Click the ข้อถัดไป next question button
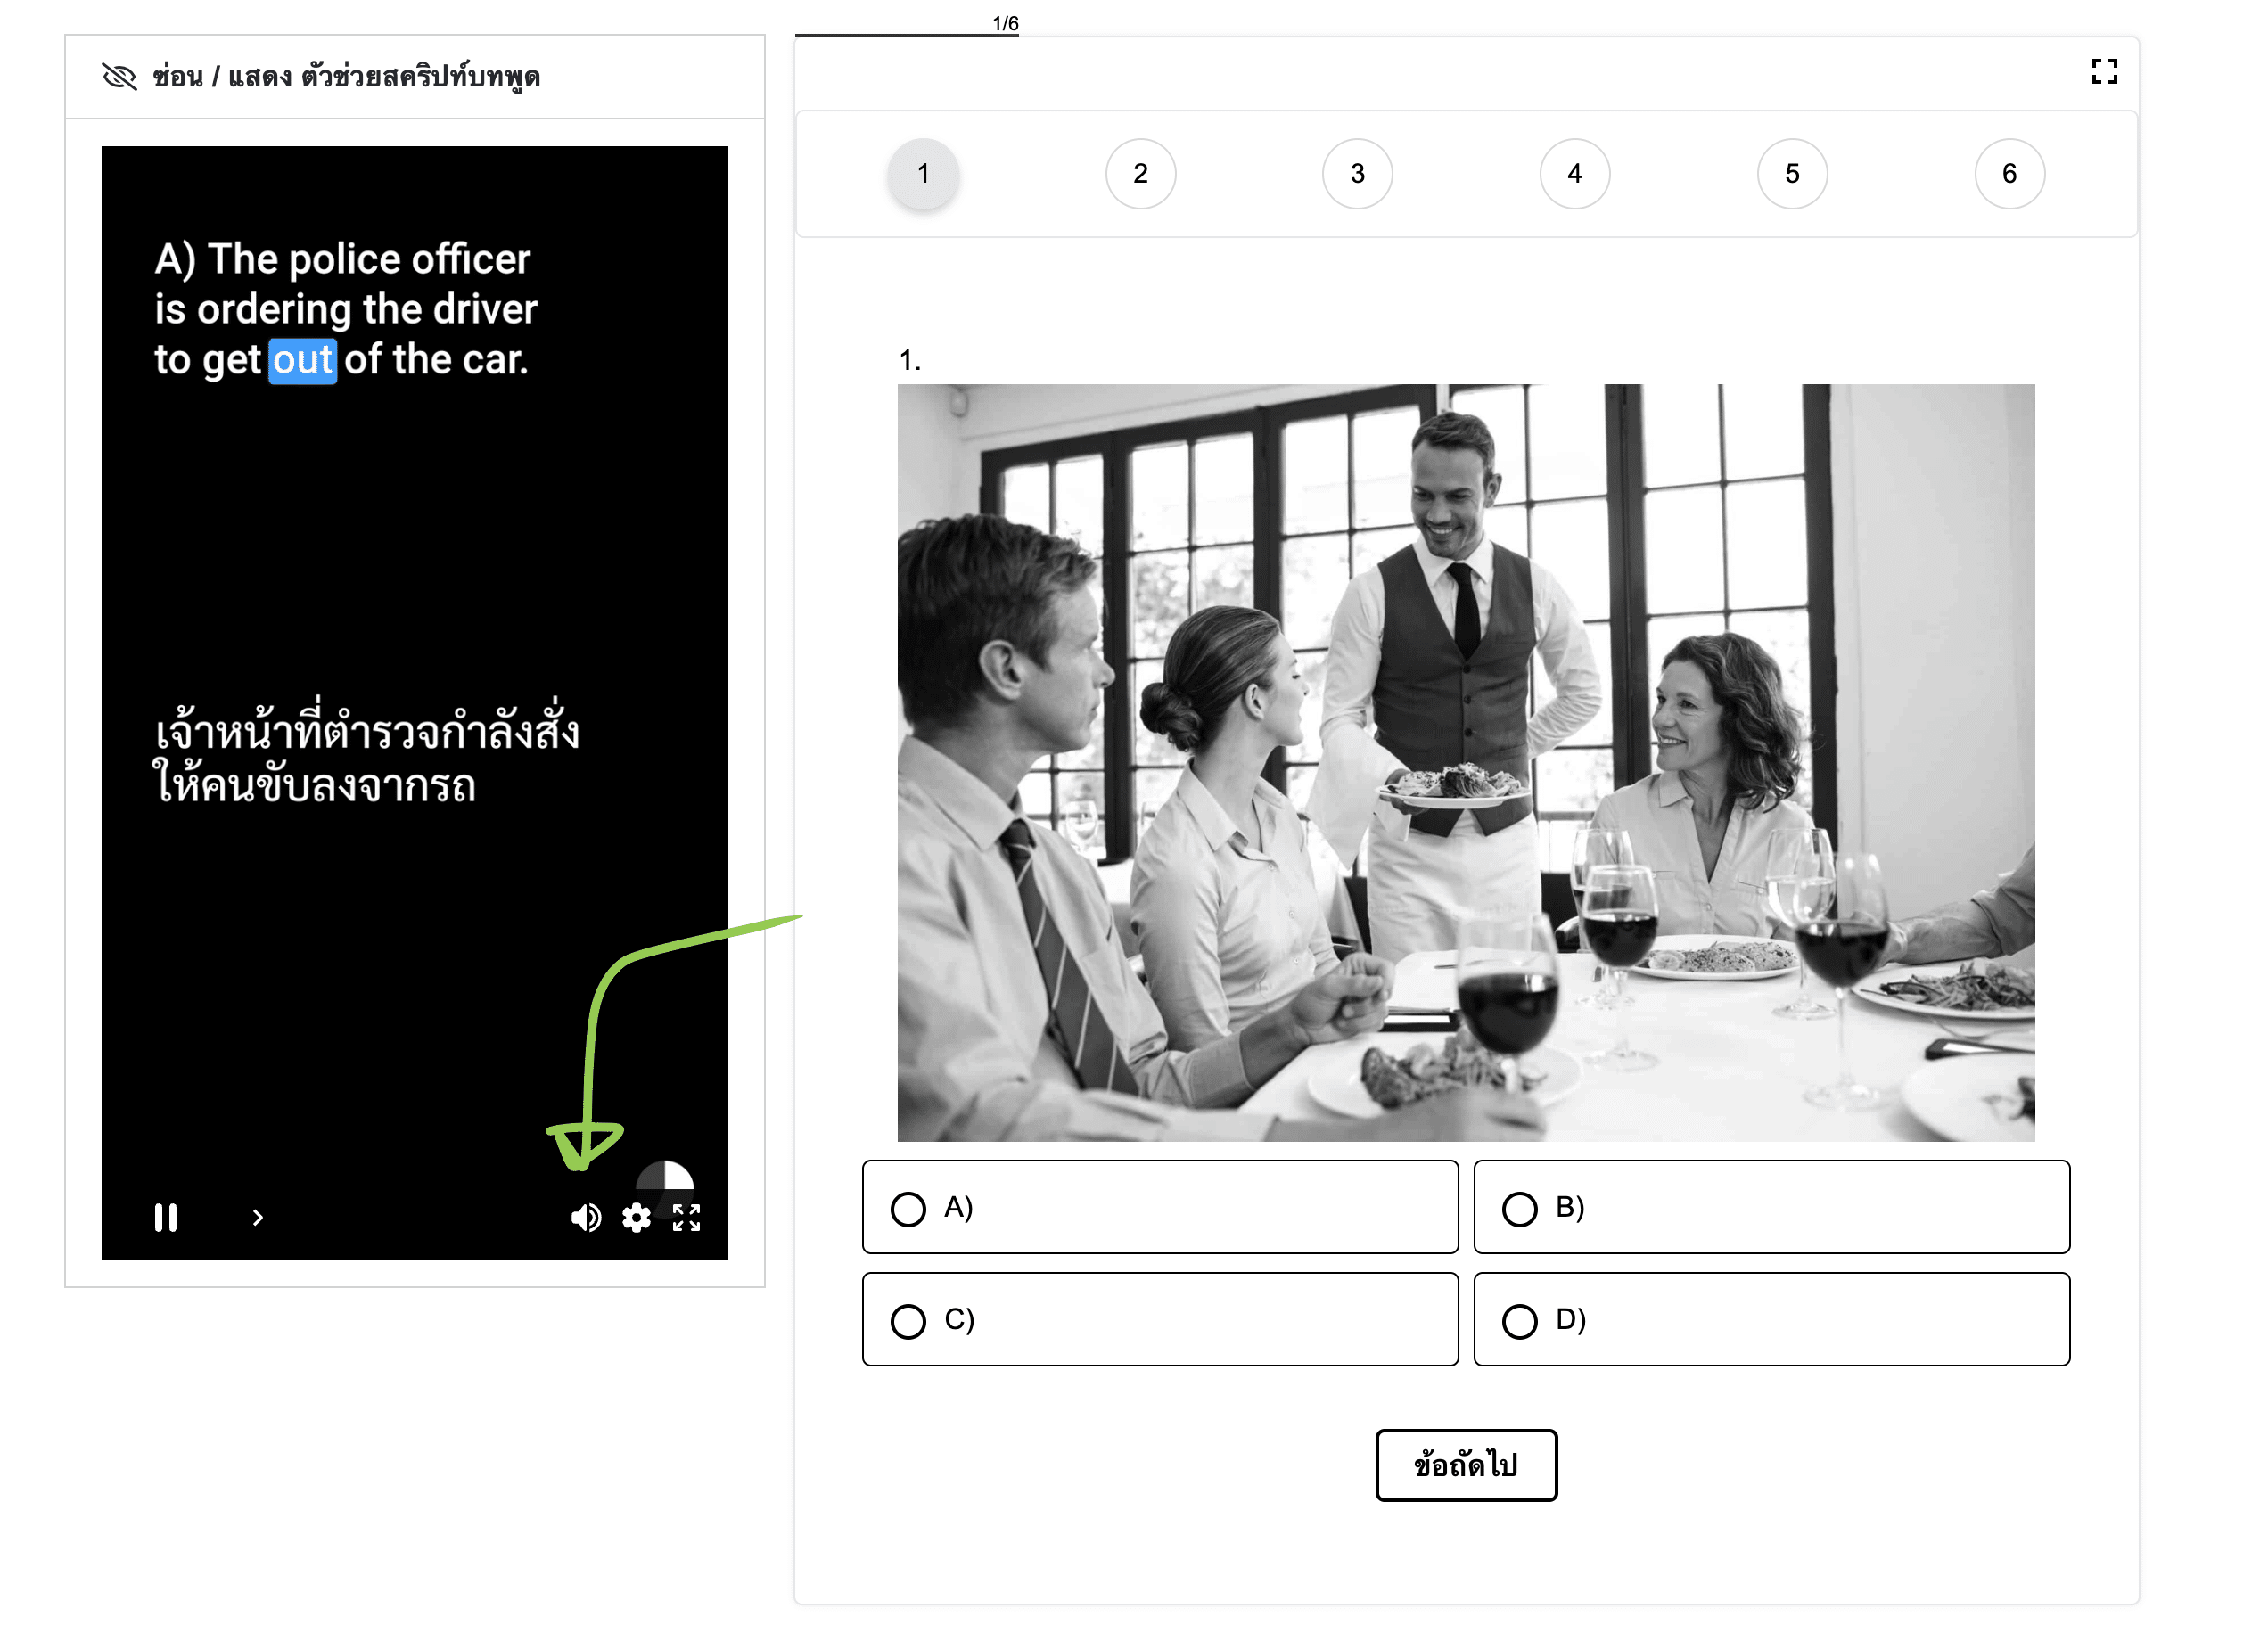The image size is (2268, 1633). (x=1466, y=1465)
